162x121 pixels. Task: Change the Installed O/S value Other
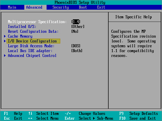click(x=78, y=27)
